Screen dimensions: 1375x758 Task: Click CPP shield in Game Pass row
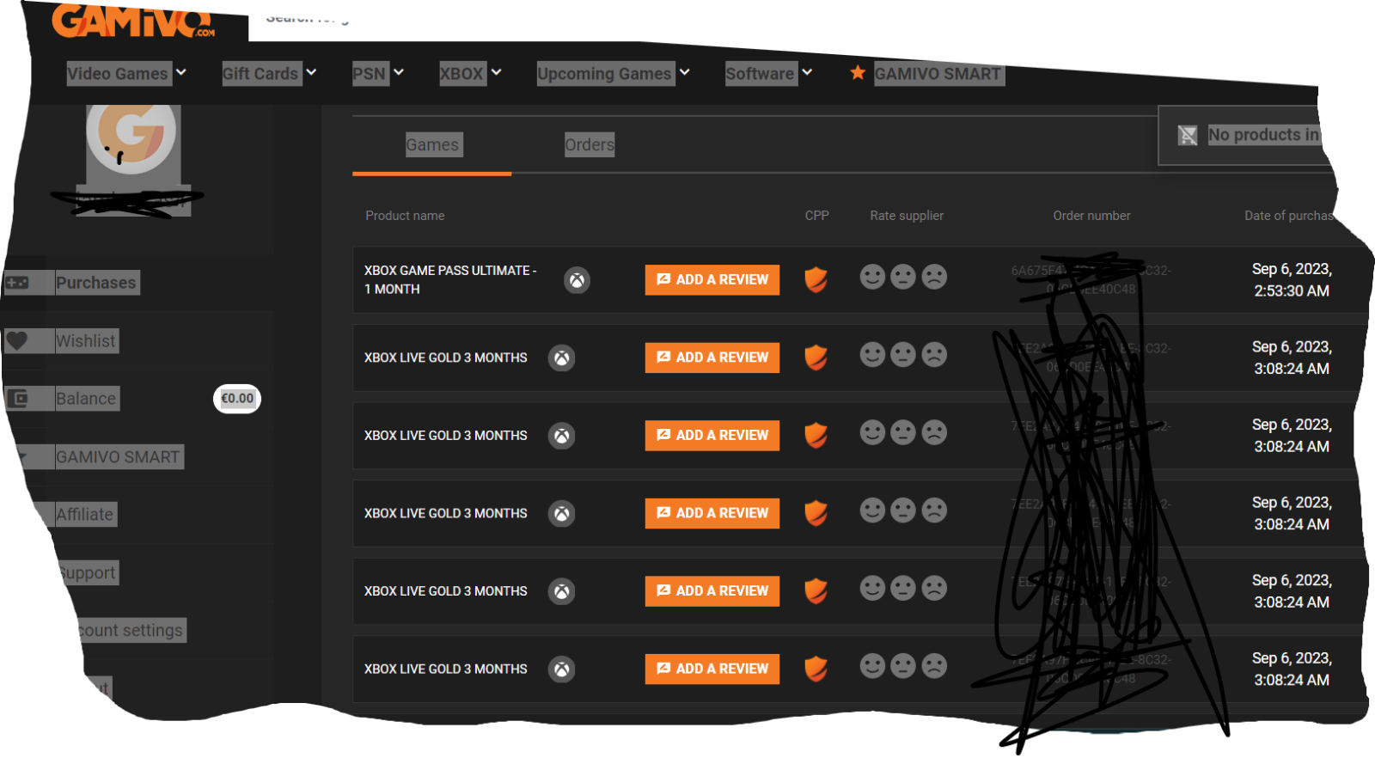pyautogui.click(x=816, y=279)
